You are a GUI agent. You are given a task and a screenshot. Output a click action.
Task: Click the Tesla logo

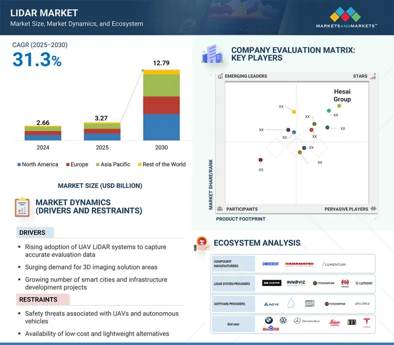(367, 322)
